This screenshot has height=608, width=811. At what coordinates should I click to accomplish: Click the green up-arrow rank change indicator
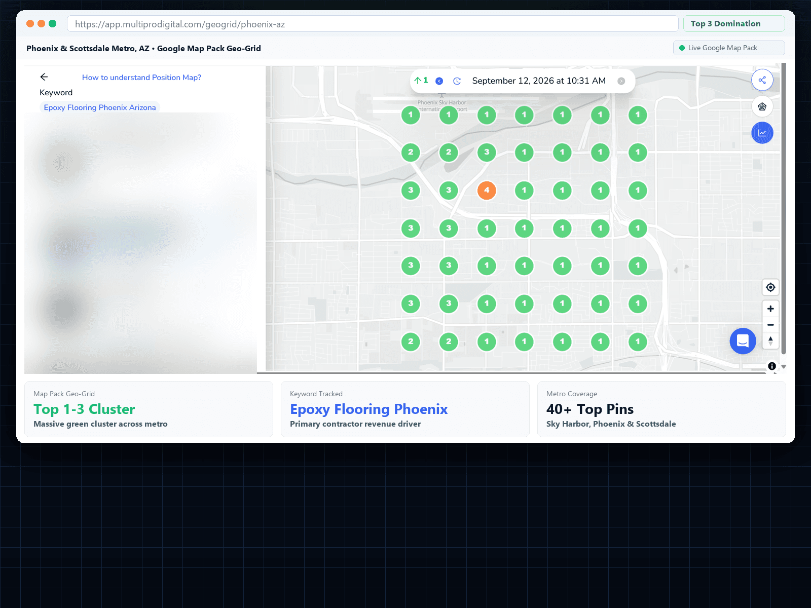(421, 80)
